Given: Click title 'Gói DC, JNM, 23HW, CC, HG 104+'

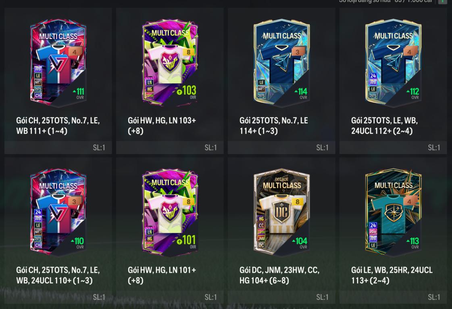Looking at the screenshot, I should tap(279, 275).
